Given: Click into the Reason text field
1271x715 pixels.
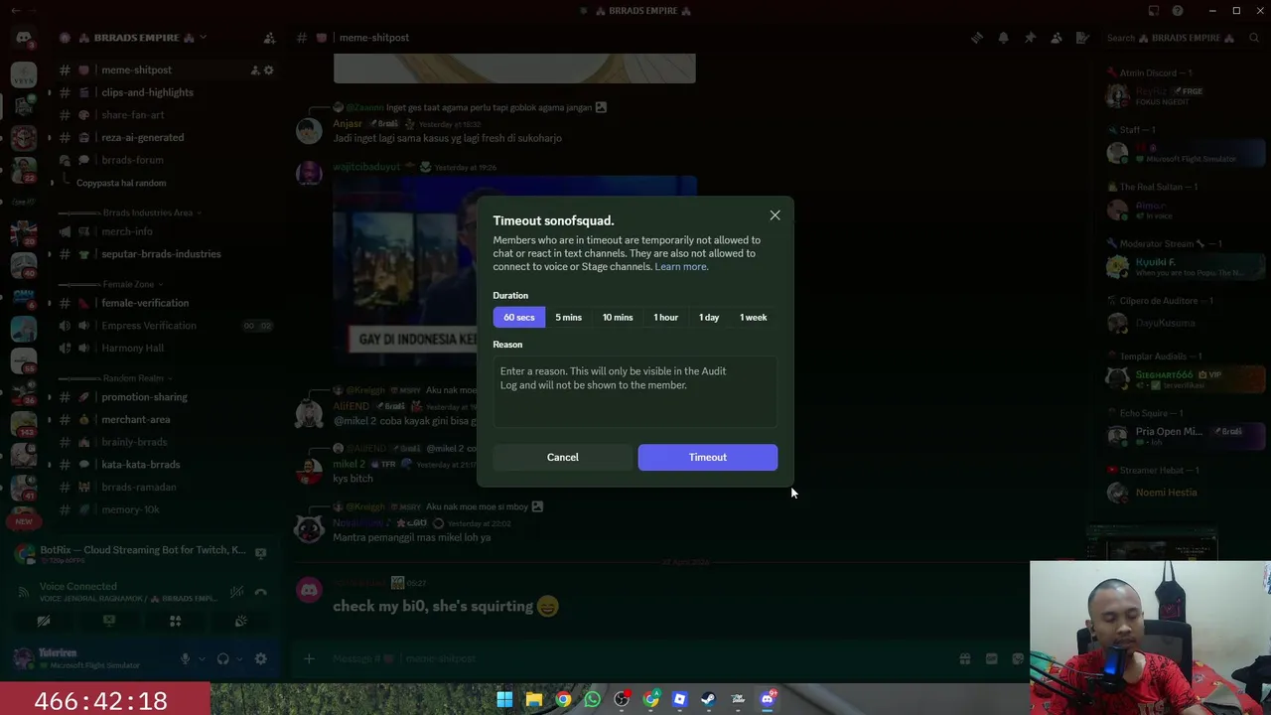Looking at the screenshot, I should 635,391.
